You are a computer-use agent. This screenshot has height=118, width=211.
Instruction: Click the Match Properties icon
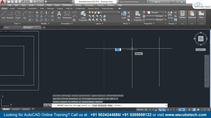(138, 16)
